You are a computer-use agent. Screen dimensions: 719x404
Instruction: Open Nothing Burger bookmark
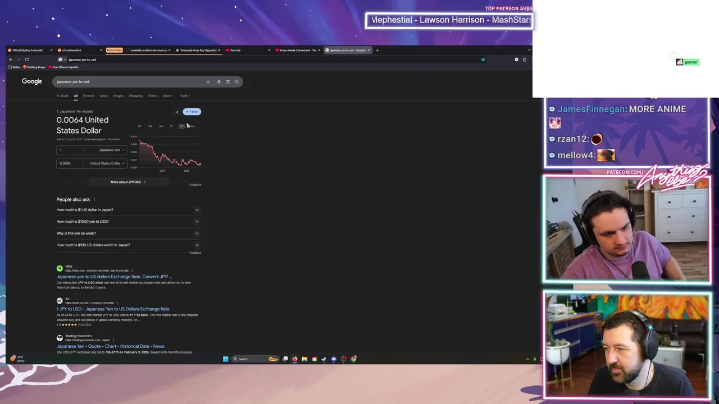click(x=34, y=67)
